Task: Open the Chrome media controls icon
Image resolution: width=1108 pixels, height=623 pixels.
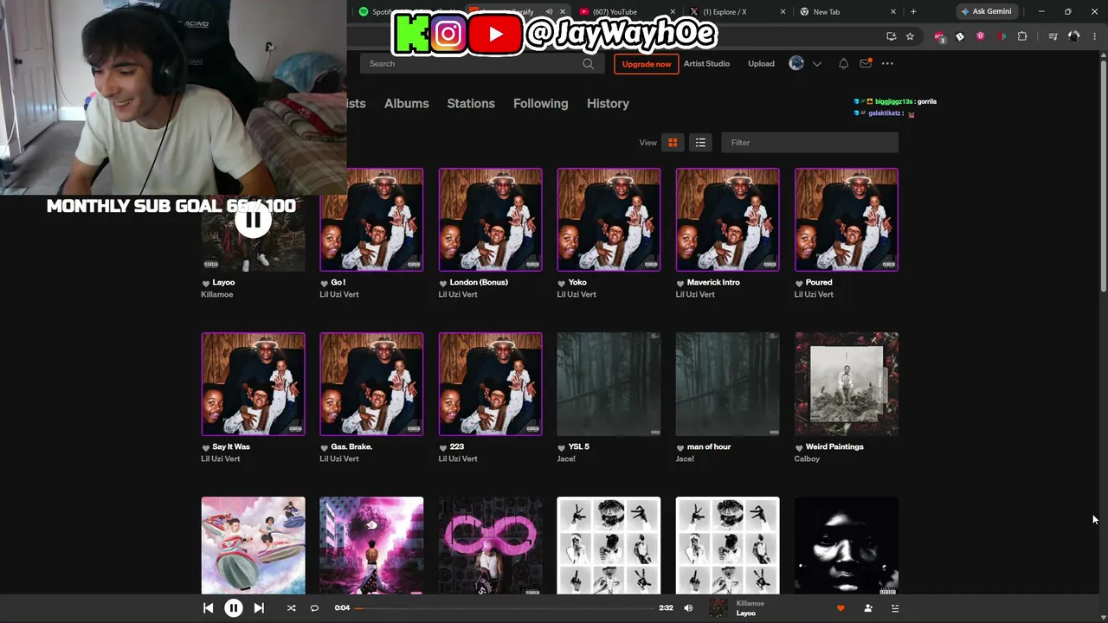Action: tap(1053, 36)
